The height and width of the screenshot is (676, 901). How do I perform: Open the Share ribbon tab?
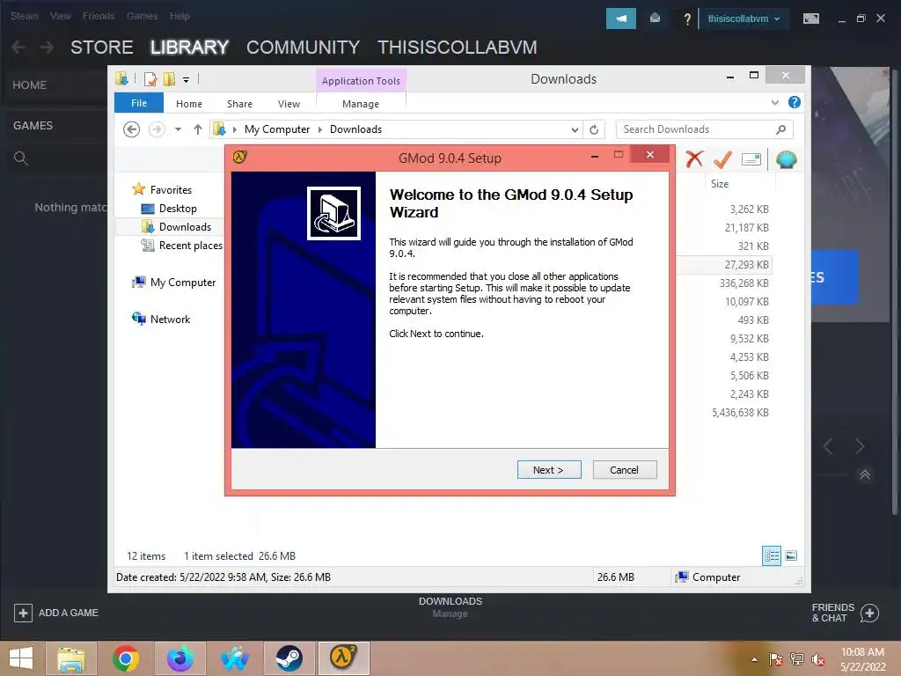(239, 104)
